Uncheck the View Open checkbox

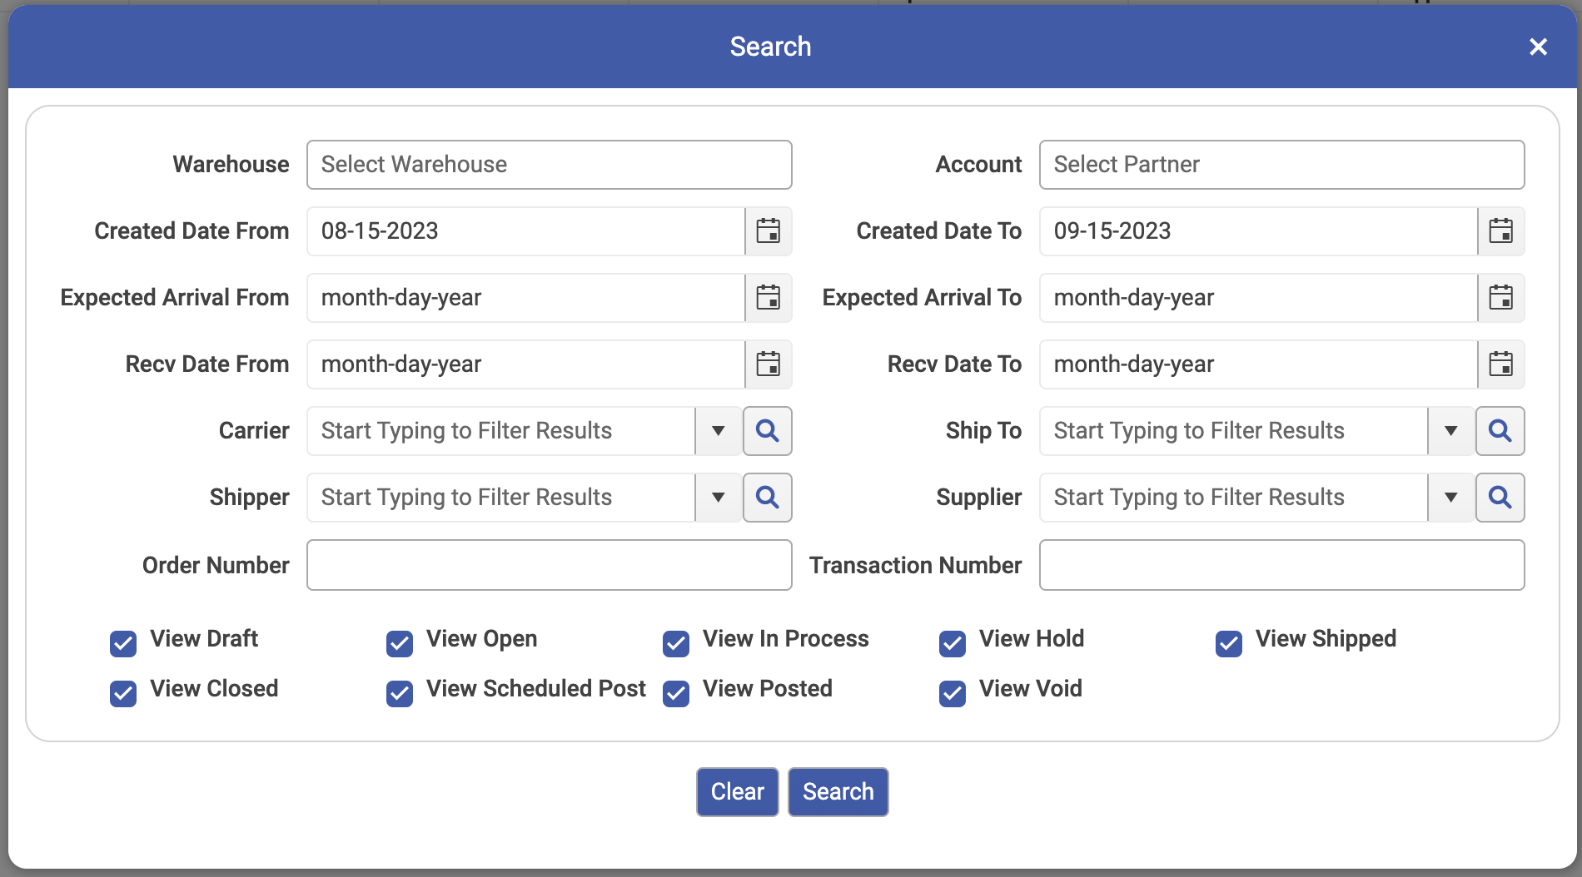pyautogui.click(x=400, y=643)
